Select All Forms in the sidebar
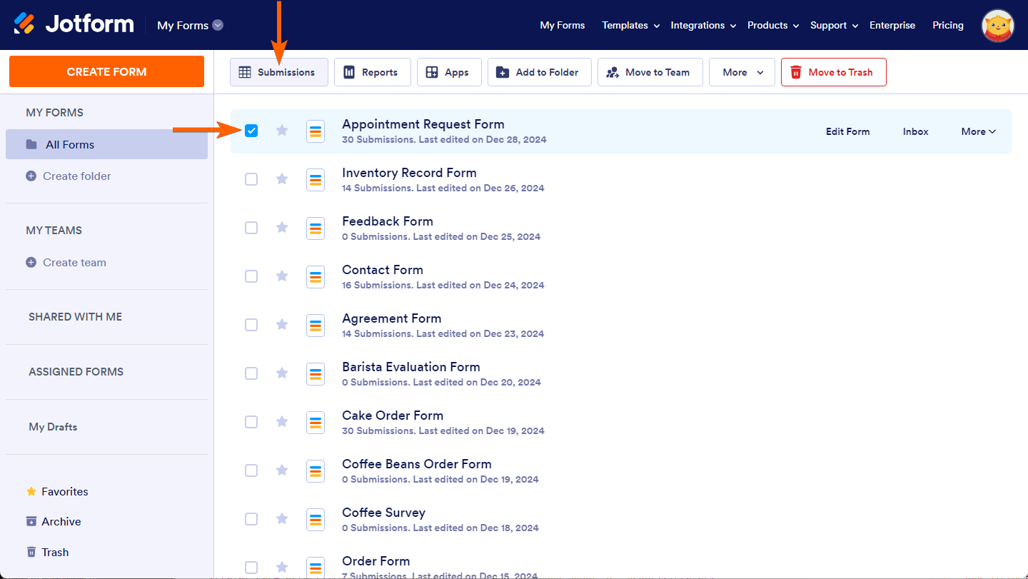 [106, 144]
